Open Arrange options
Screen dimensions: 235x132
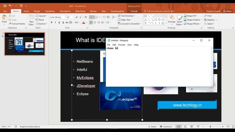click(171, 20)
